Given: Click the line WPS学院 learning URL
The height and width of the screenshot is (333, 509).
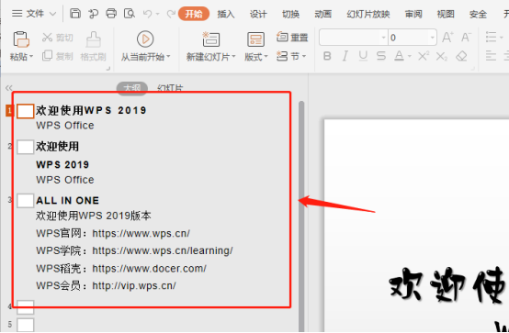Looking at the screenshot, I should [x=134, y=250].
